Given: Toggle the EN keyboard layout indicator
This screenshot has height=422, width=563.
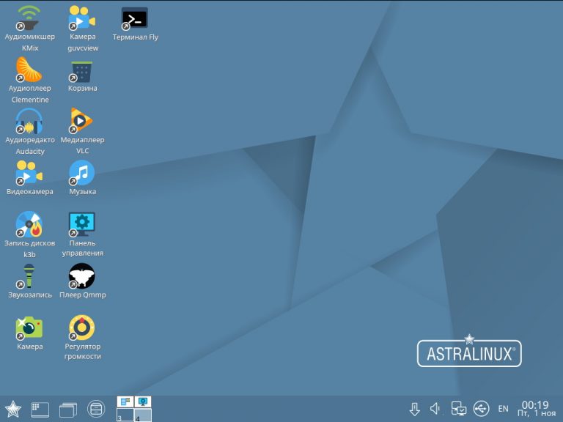Looking at the screenshot, I should [x=503, y=409].
